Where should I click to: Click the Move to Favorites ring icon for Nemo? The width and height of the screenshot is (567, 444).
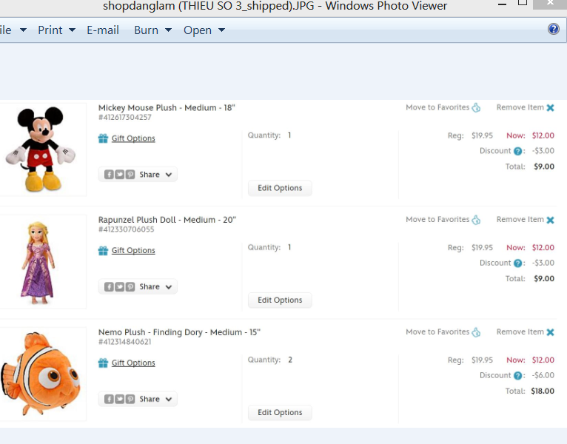pyautogui.click(x=476, y=332)
